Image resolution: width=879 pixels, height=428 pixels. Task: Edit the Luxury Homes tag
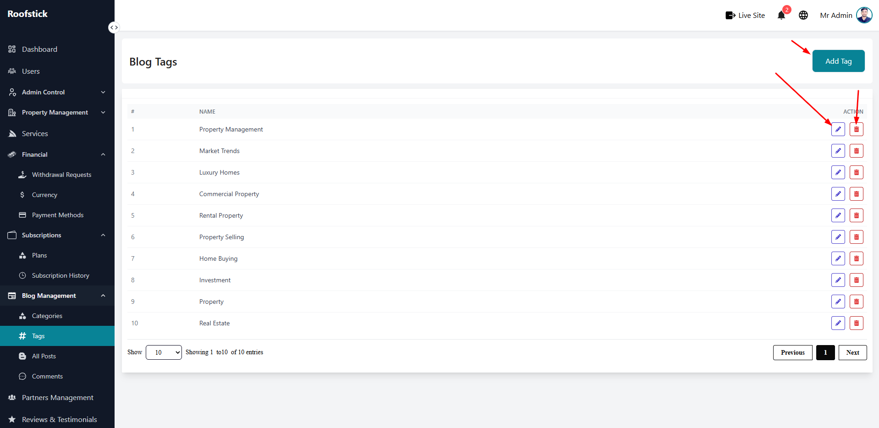838,172
